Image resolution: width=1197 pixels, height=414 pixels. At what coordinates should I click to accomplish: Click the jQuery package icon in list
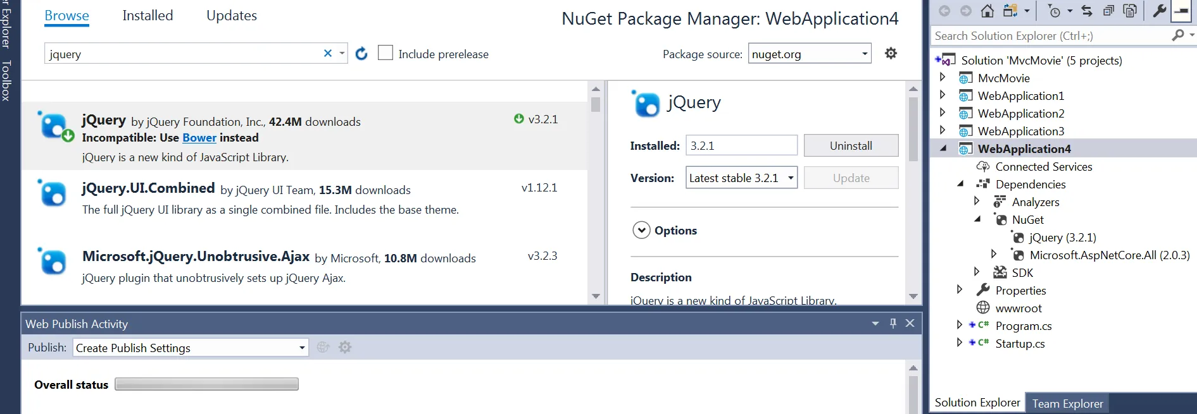coord(54,126)
